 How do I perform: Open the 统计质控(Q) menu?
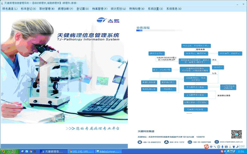[x=118, y=9]
